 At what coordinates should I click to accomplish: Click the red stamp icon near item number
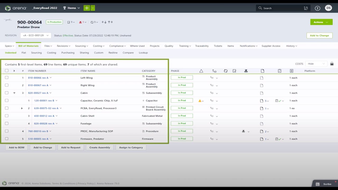tap(81, 22)
